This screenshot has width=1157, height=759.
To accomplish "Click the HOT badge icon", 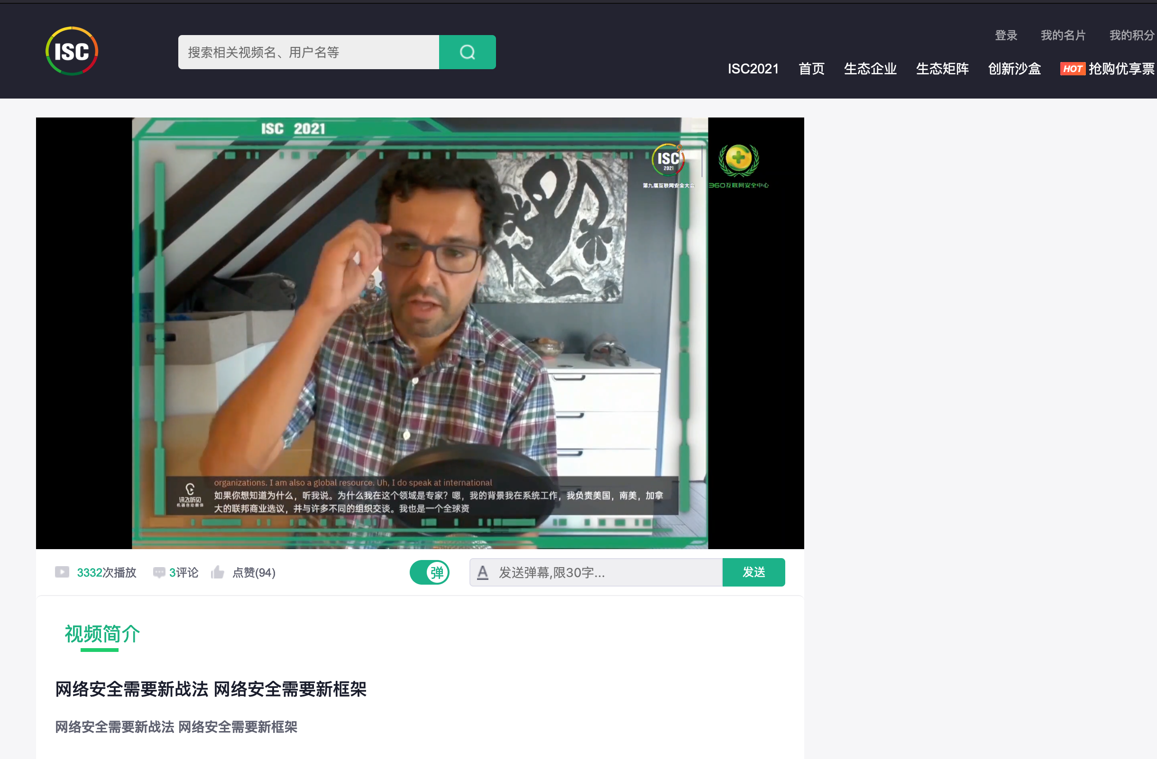I will 1072,69.
